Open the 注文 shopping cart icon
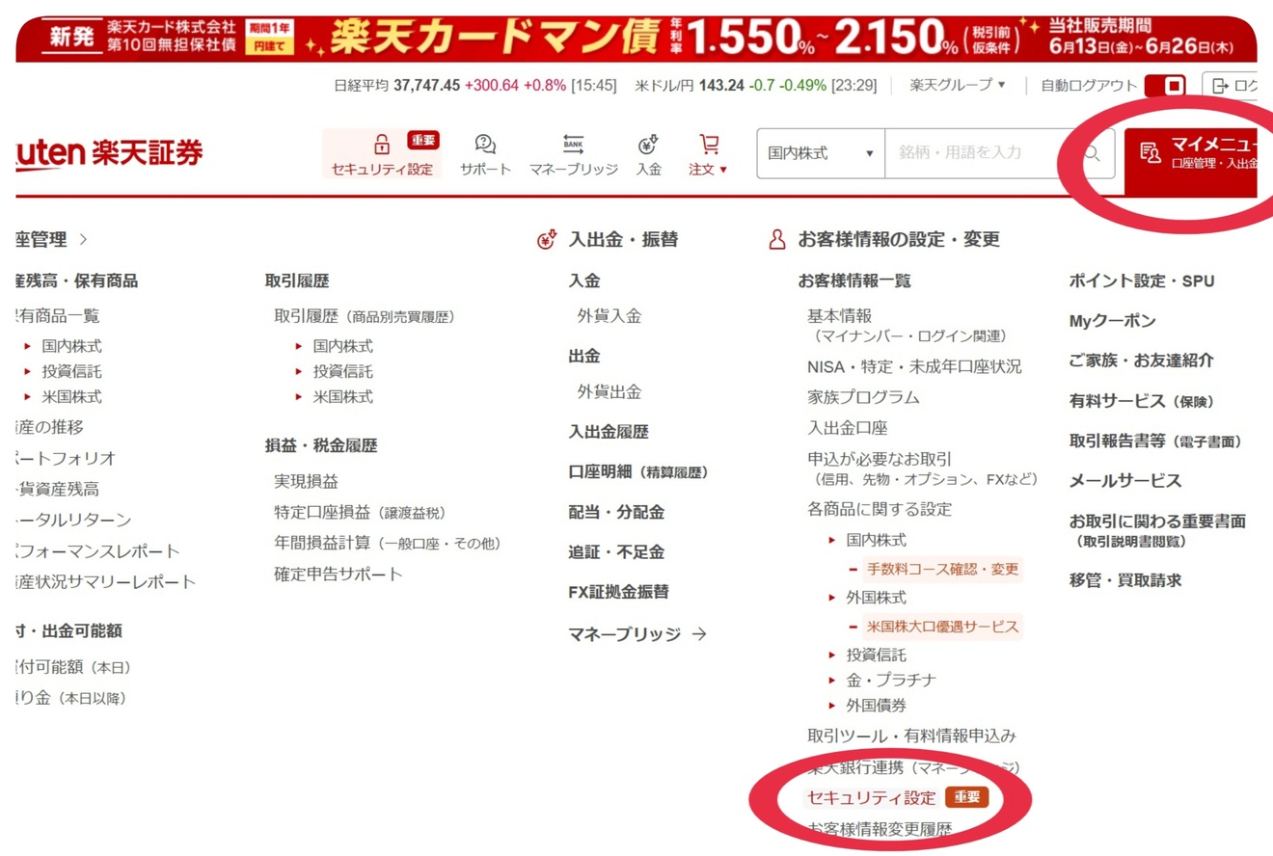This screenshot has width=1273, height=856. point(709,145)
